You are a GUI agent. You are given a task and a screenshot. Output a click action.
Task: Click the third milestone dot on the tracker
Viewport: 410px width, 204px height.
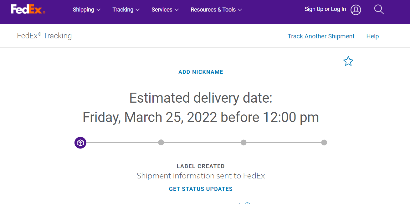[x=243, y=142]
